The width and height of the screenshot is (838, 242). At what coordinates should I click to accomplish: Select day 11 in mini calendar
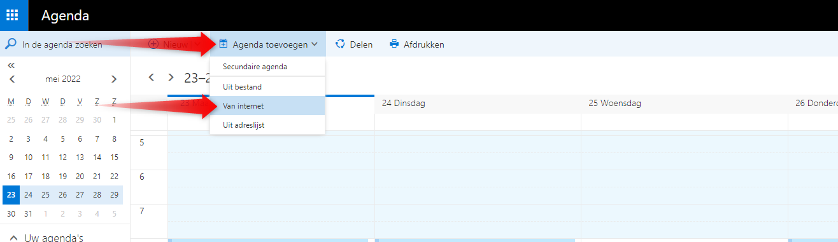(x=45, y=157)
